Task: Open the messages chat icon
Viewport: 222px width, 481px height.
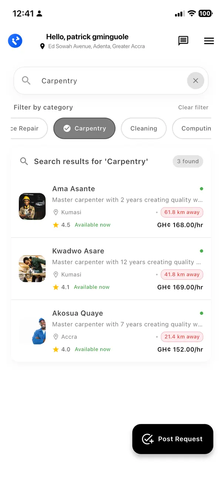Action: coord(183,41)
